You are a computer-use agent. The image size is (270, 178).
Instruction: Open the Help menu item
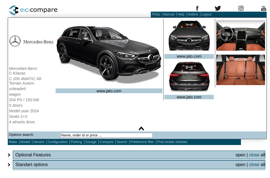(x=181, y=14)
